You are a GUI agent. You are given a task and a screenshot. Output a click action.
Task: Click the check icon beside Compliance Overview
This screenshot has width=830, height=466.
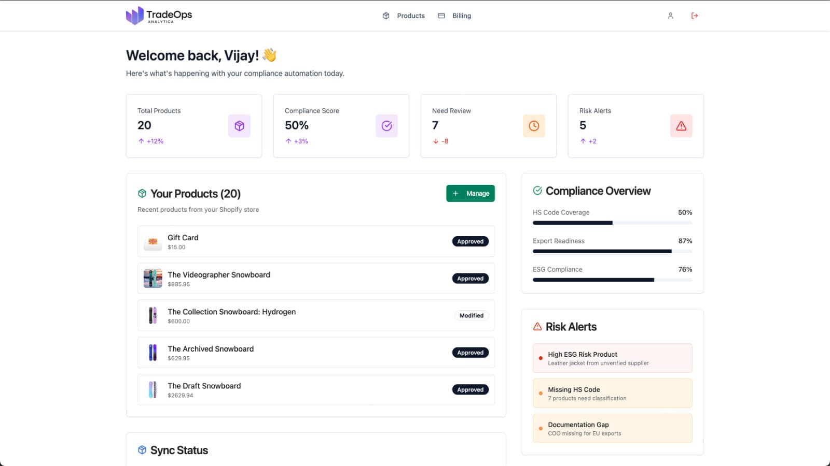tap(537, 191)
